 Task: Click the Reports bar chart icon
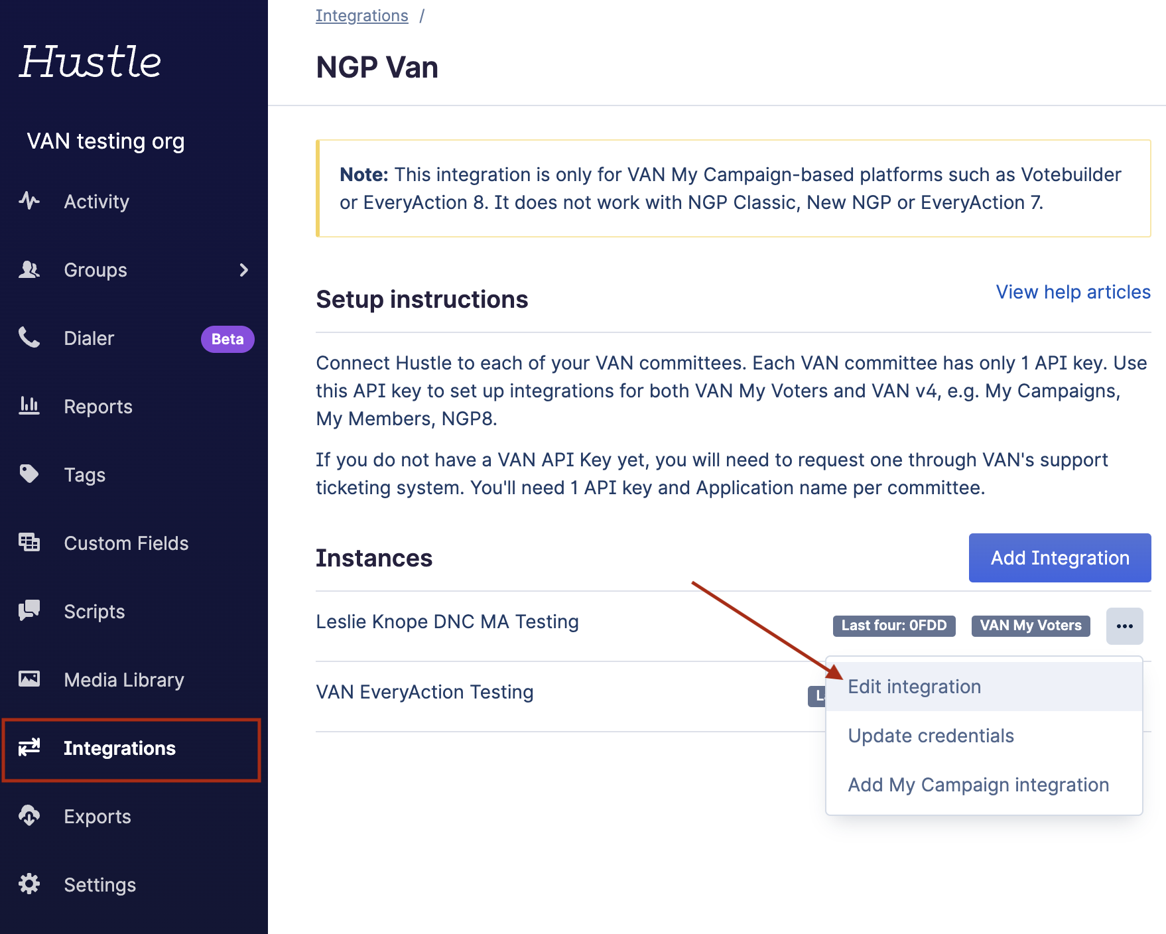(29, 405)
